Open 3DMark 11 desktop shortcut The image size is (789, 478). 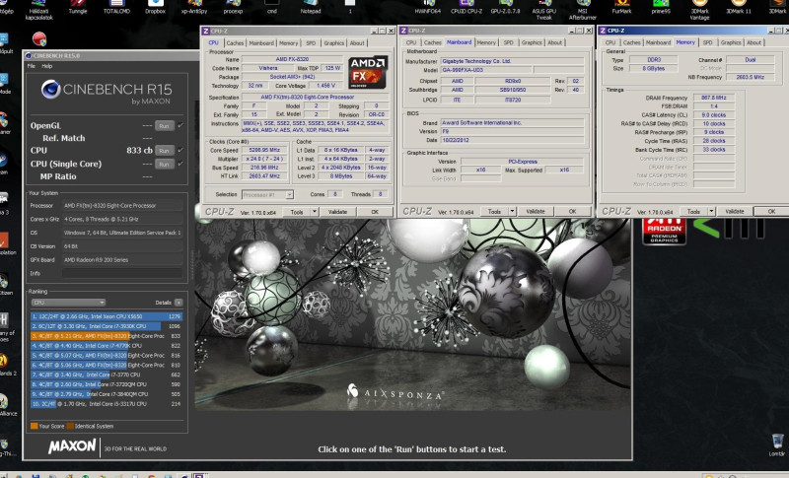click(x=738, y=7)
